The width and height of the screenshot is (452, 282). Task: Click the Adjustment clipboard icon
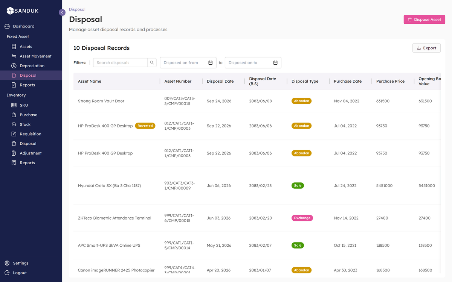tap(14, 153)
